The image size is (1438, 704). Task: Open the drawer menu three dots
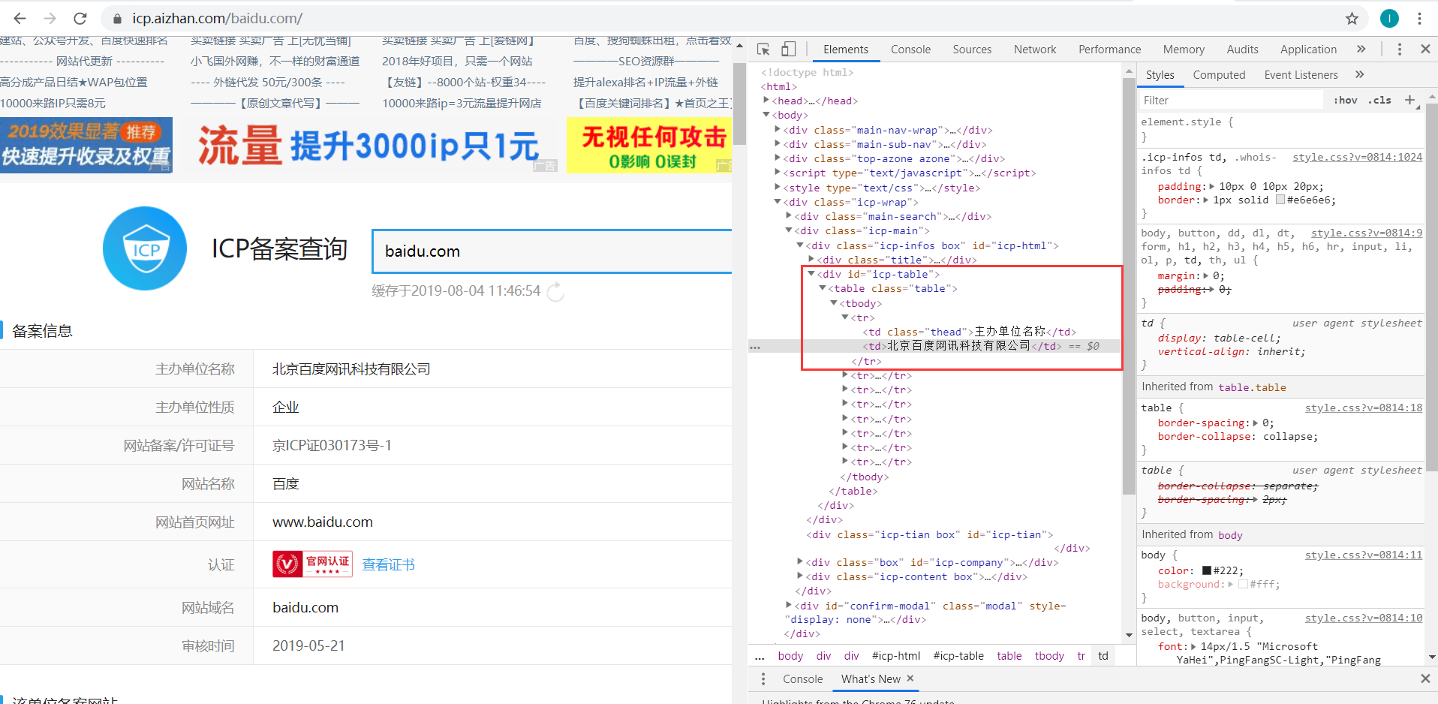pyautogui.click(x=763, y=678)
